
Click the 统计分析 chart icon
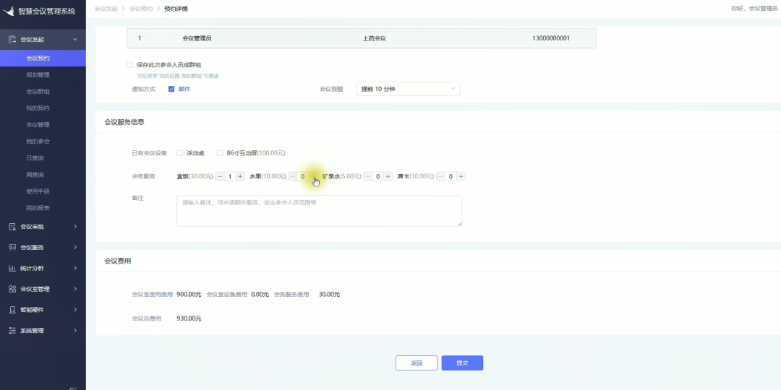click(12, 268)
